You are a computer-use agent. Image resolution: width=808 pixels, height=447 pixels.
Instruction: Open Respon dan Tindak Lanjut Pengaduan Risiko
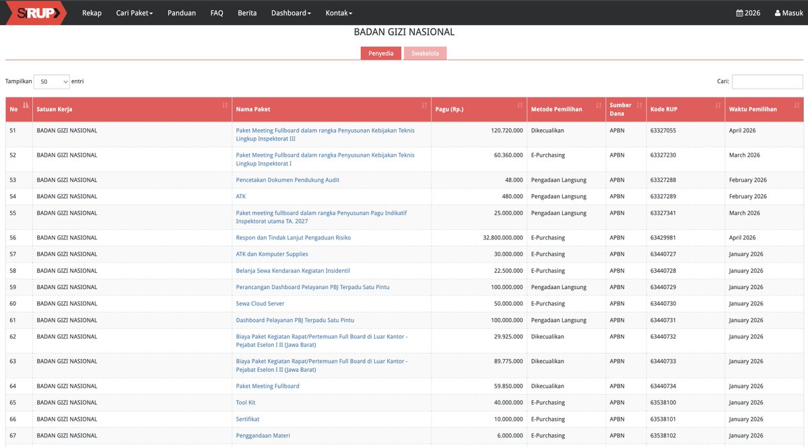[x=293, y=237]
